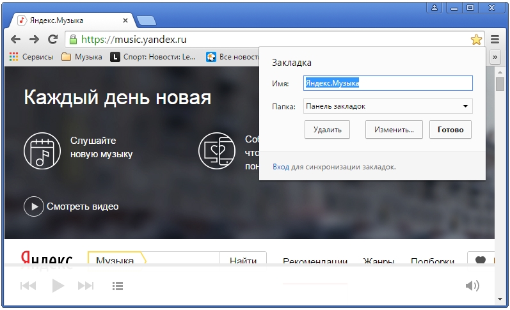Screen dimensions: 510x310
Task: Go back with the browser back arrow
Action: [15, 40]
